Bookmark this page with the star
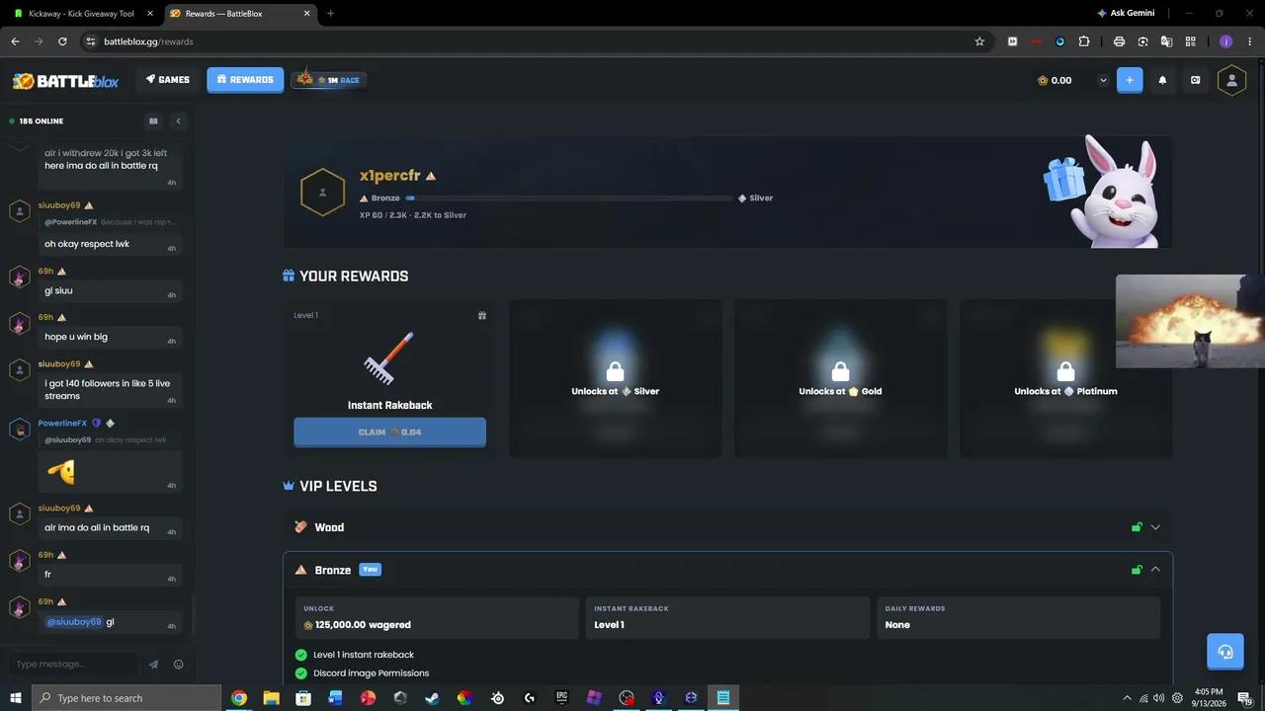The width and height of the screenshot is (1265, 711). click(x=979, y=41)
